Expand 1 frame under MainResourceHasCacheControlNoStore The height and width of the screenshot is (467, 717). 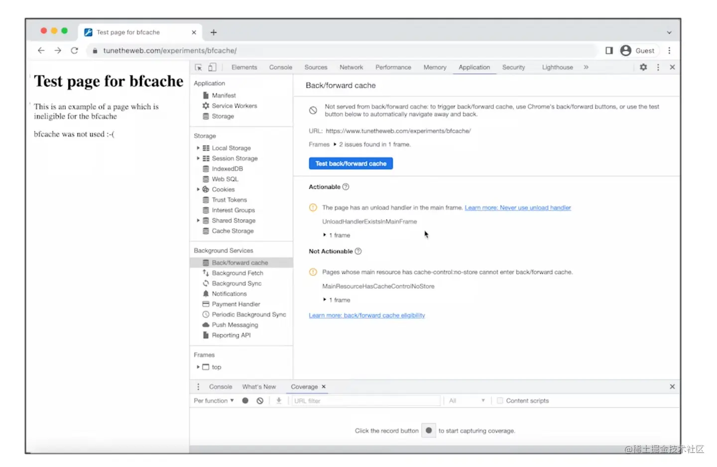tap(325, 300)
